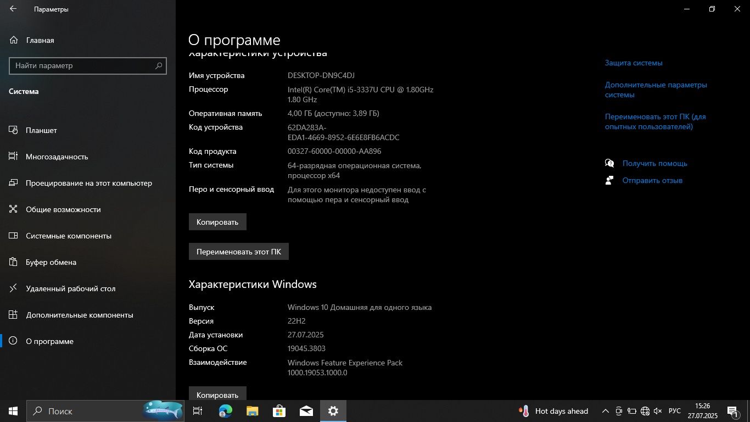Open the clock showing 15:26
Viewport: 750px width, 422px height.
click(702, 411)
